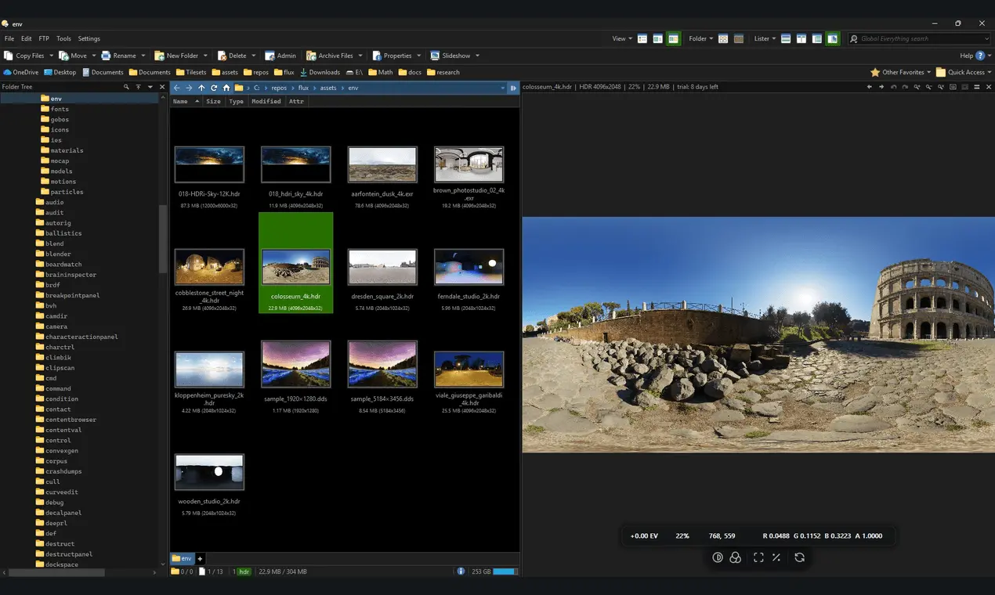Viewport: 995px width, 595px height.
Task: Click the New Folder button
Action: 176,56
